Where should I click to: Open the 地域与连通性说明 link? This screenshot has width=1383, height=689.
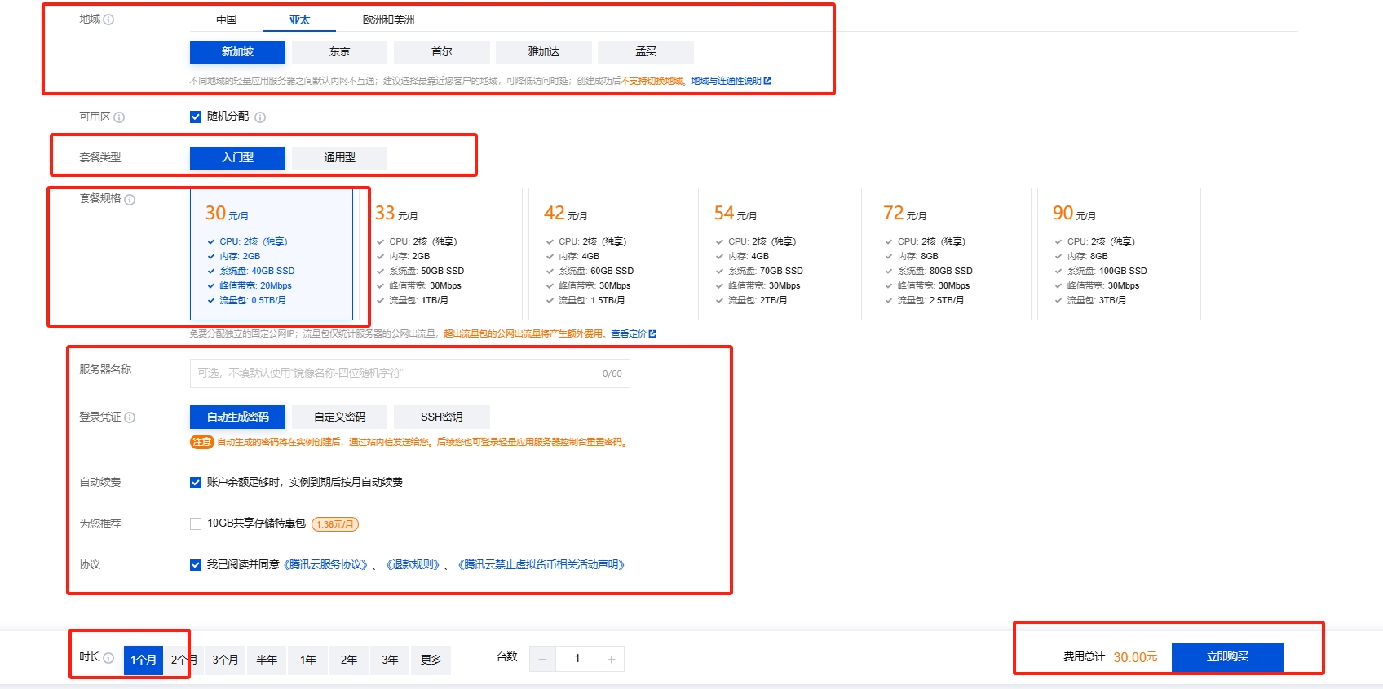[731, 81]
